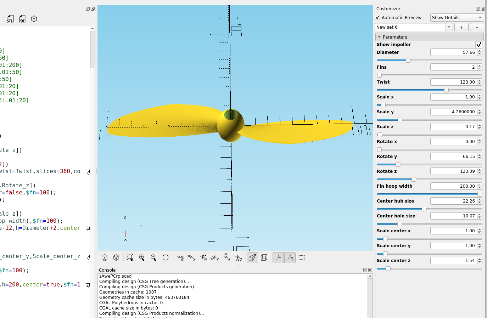The height and width of the screenshot is (318, 487).
Task: Reset the viewport camera view
Action: (166, 257)
